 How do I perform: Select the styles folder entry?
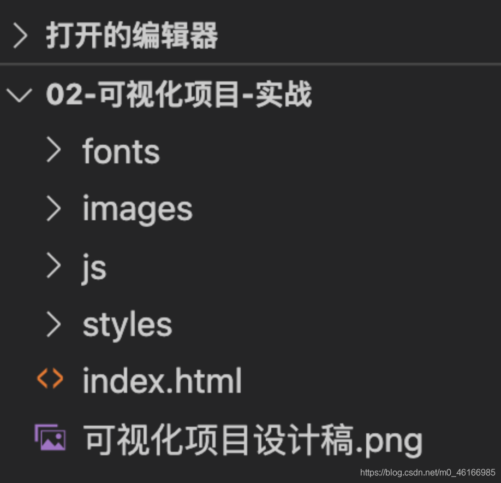tap(126, 323)
